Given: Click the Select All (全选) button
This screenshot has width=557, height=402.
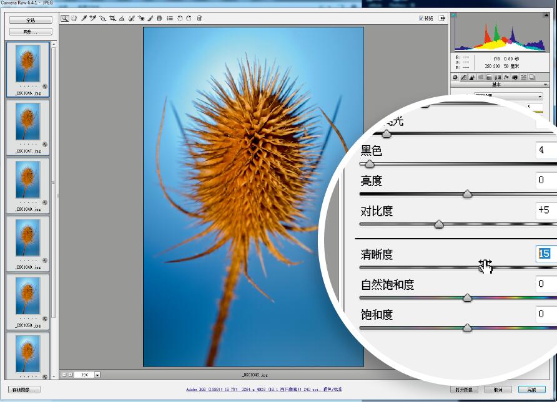Looking at the screenshot, I should point(30,21).
